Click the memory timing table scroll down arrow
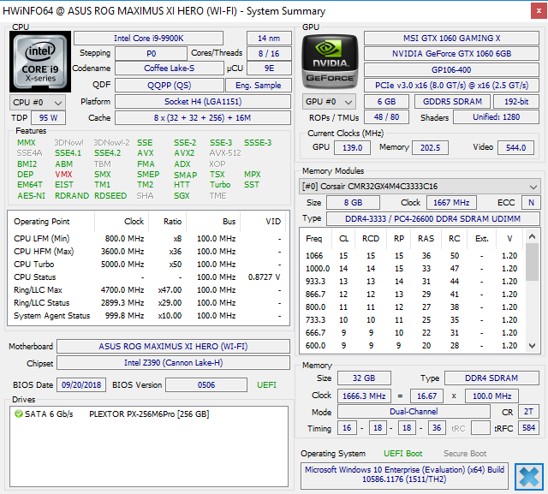 pos(532,346)
